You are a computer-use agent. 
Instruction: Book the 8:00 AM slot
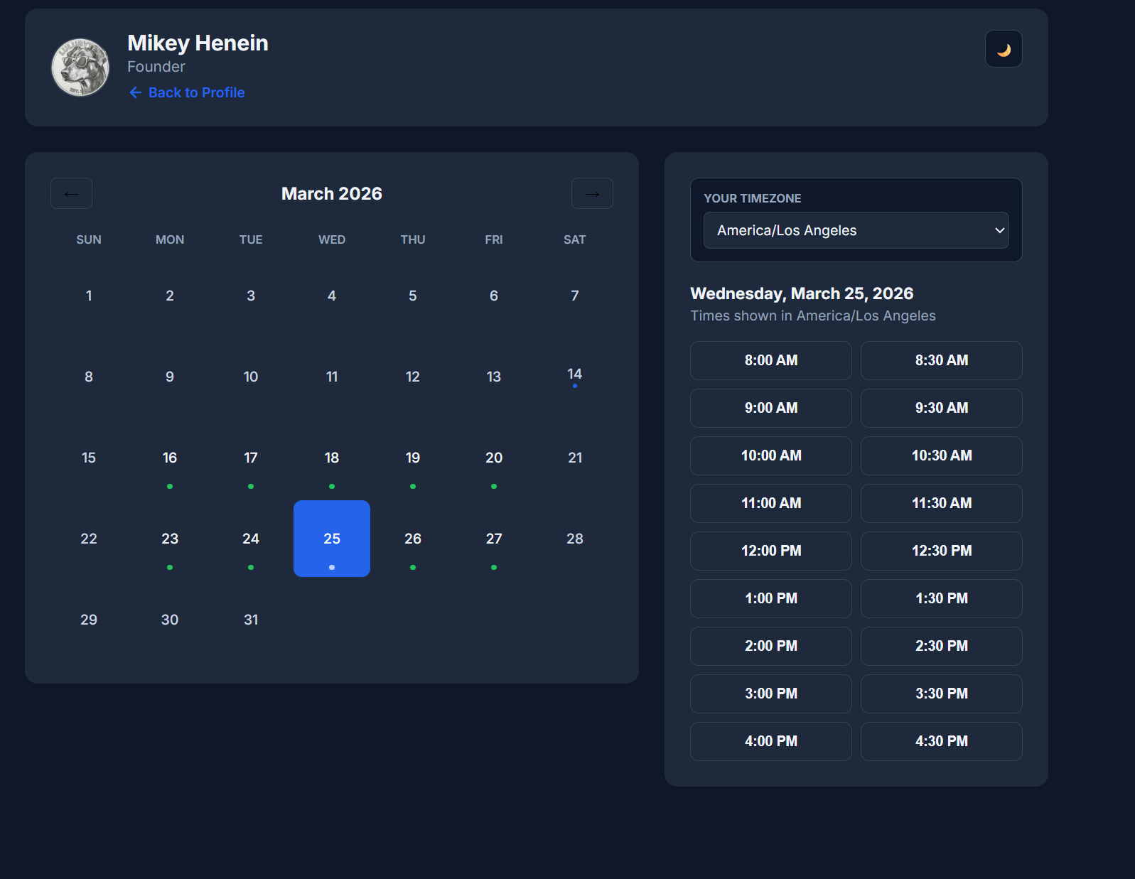[771, 360]
